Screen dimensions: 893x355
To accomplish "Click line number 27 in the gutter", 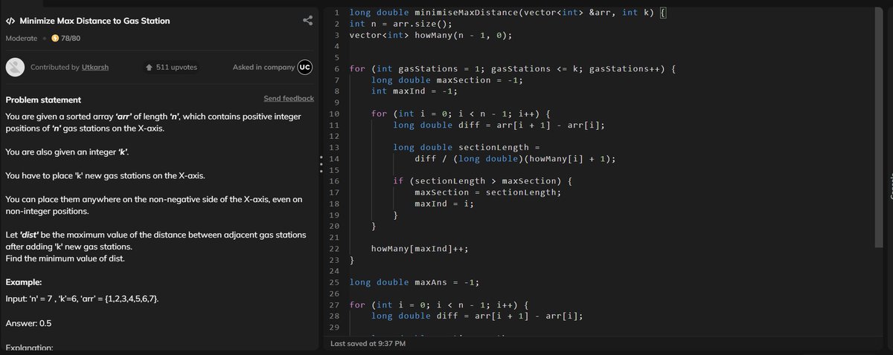I will coord(334,305).
